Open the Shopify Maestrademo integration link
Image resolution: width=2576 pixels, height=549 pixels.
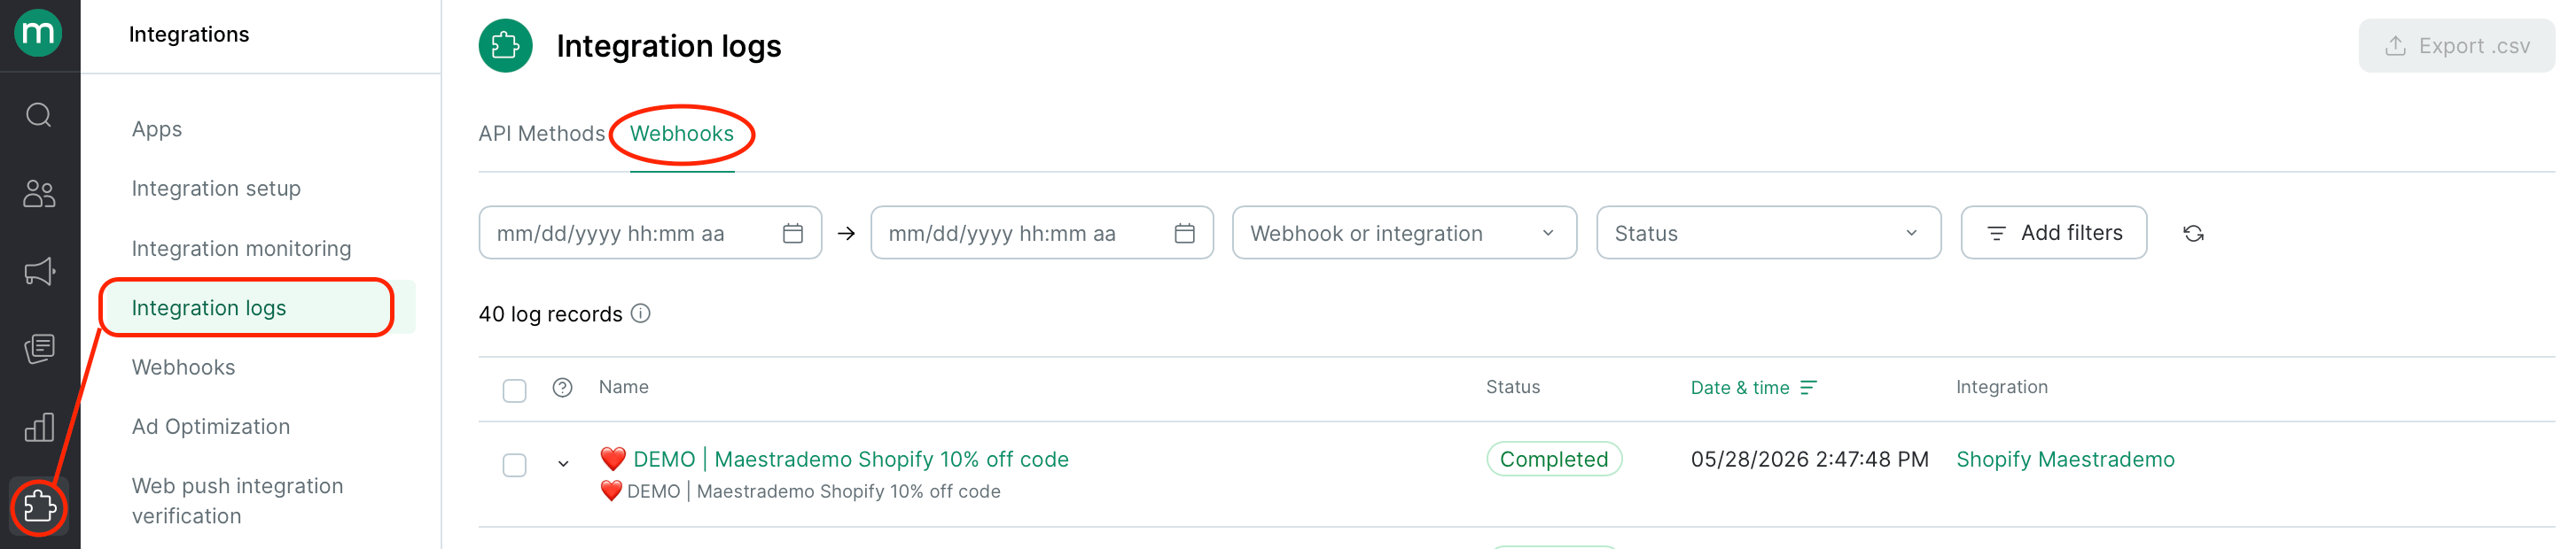[x=2064, y=460]
